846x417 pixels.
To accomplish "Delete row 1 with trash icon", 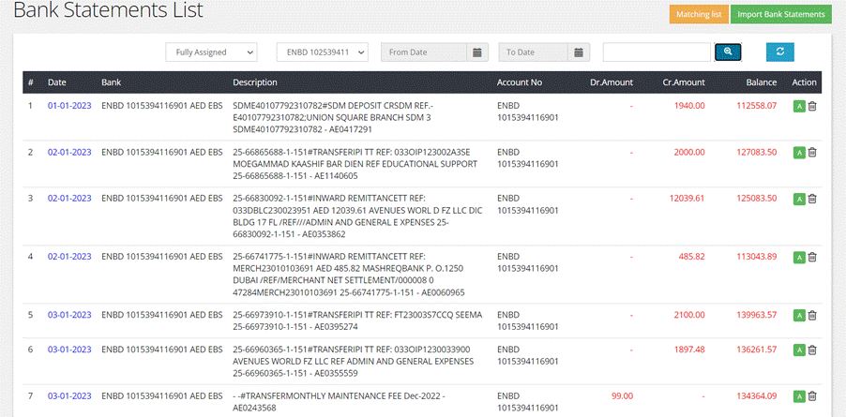I will (x=812, y=106).
